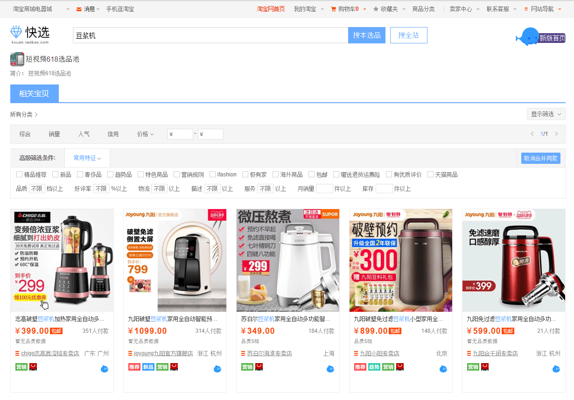This screenshot has width=574, height=400.
Task: Click the 推荐 badge under 九阳小阳专卖店
Action: pos(360,367)
